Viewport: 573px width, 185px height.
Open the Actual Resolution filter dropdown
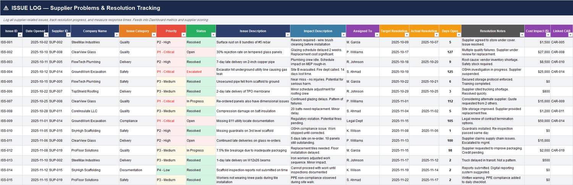[x=436, y=34]
